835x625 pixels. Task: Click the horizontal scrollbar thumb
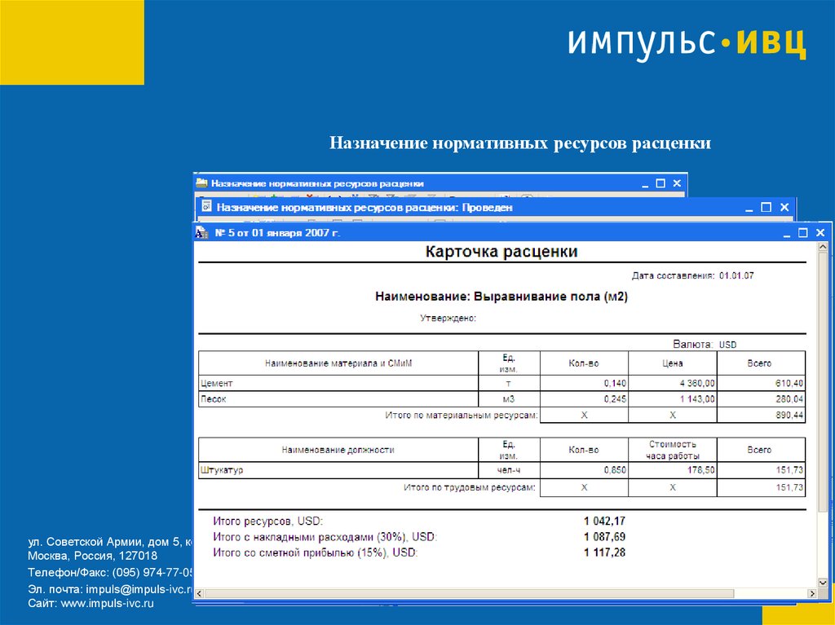(469, 593)
